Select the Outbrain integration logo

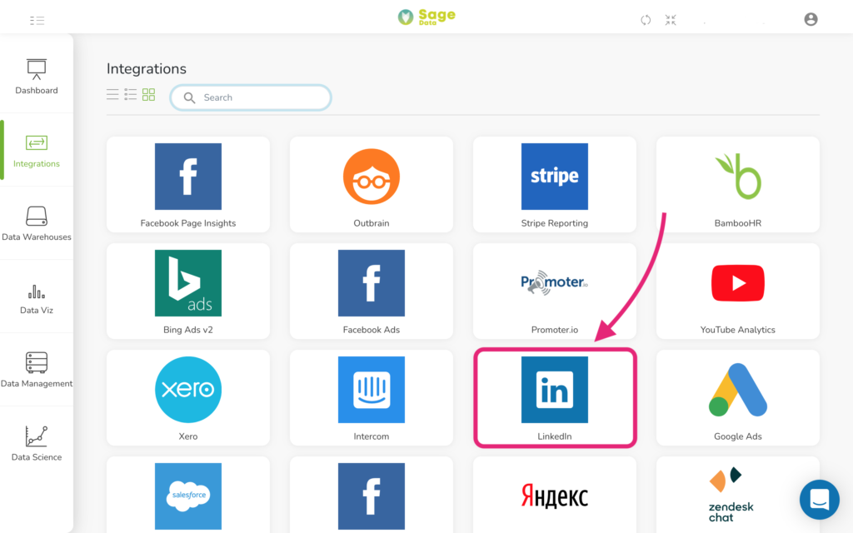click(x=372, y=177)
